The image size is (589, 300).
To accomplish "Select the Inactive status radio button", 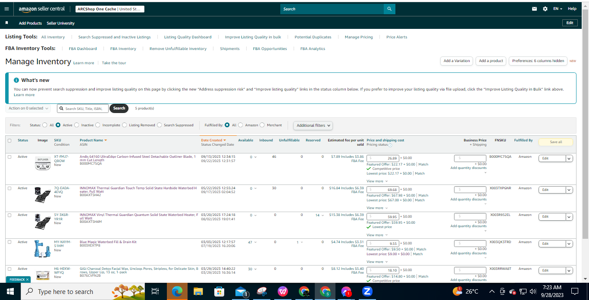I will click(77, 125).
